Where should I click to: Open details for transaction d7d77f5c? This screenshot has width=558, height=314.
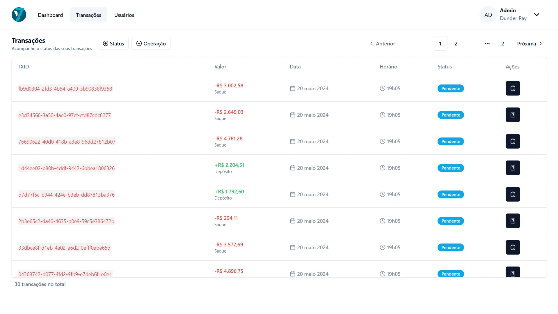[x=513, y=194]
